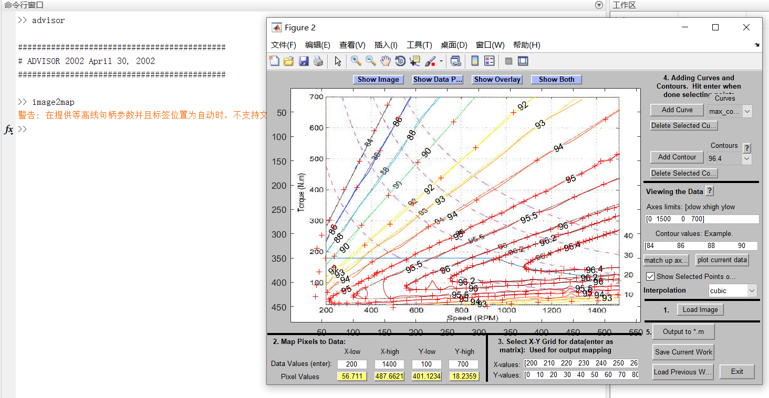Viewport: 769px width, 398px height.
Task: Activate the Pan hand tool
Action: click(385, 61)
